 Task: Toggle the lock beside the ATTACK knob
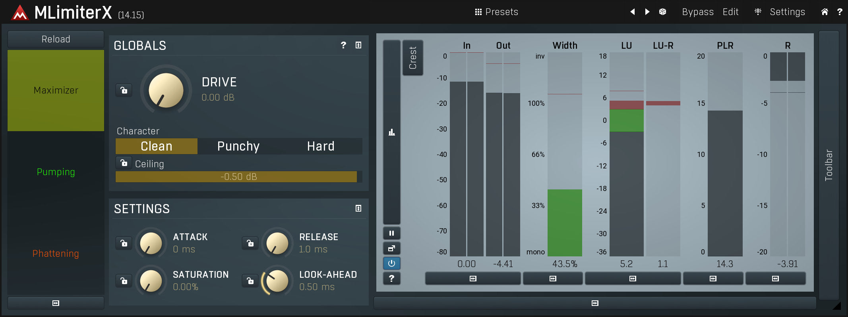tap(124, 243)
